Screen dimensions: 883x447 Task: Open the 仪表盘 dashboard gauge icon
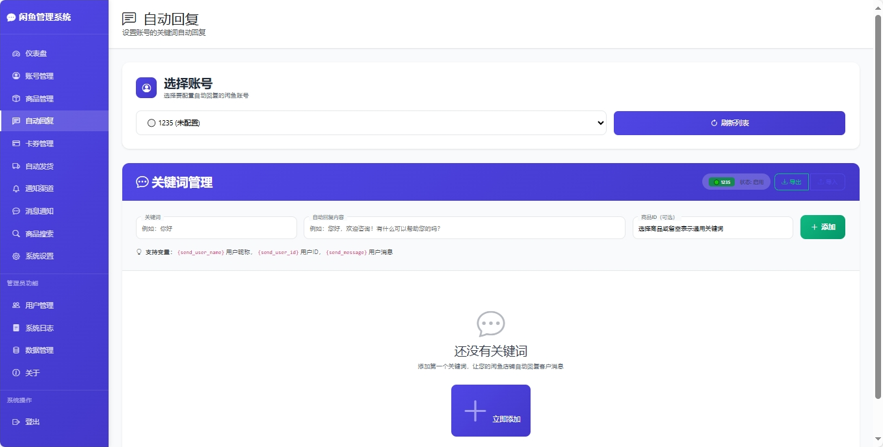[16, 53]
